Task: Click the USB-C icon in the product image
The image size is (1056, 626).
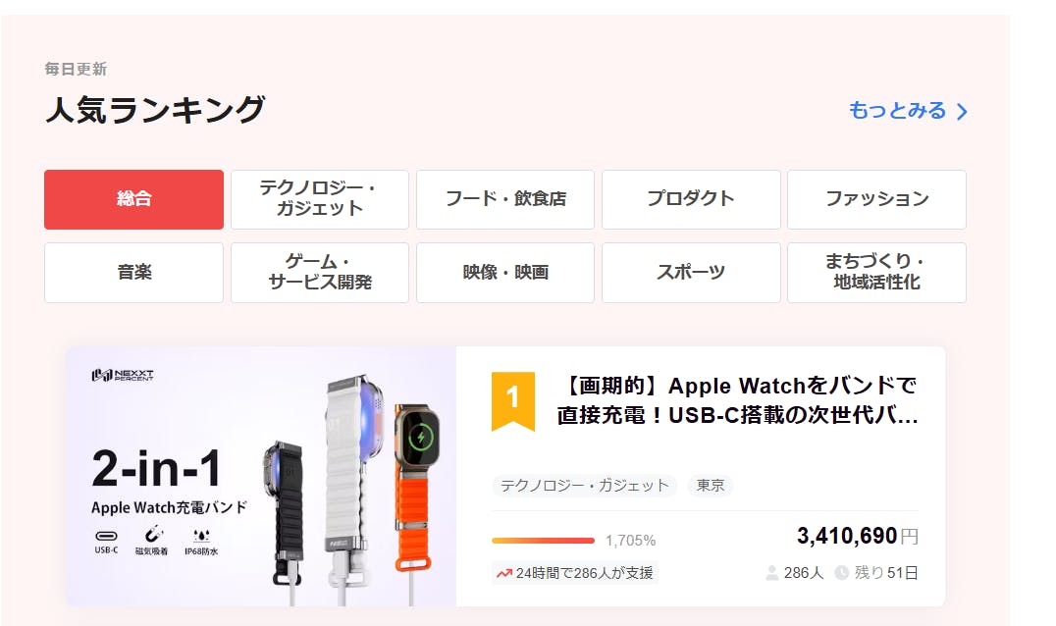Action: coord(106,536)
